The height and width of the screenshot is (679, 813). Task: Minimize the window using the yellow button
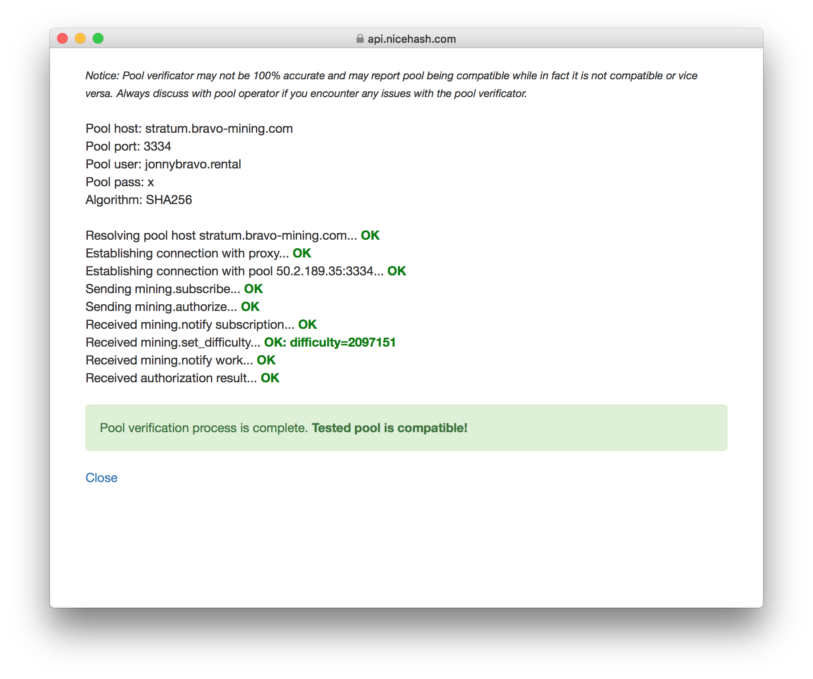point(80,38)
